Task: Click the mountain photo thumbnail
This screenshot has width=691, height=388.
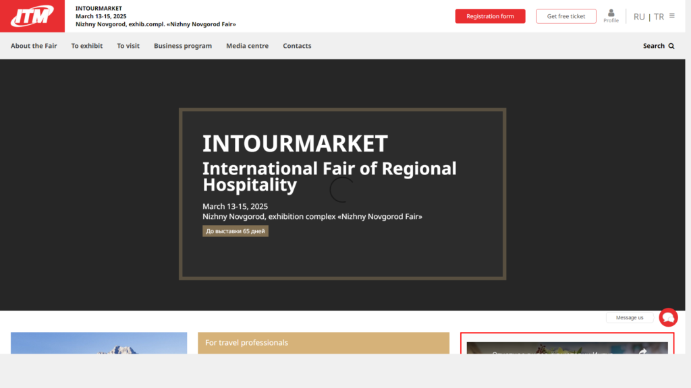Action: click(99, 343)
